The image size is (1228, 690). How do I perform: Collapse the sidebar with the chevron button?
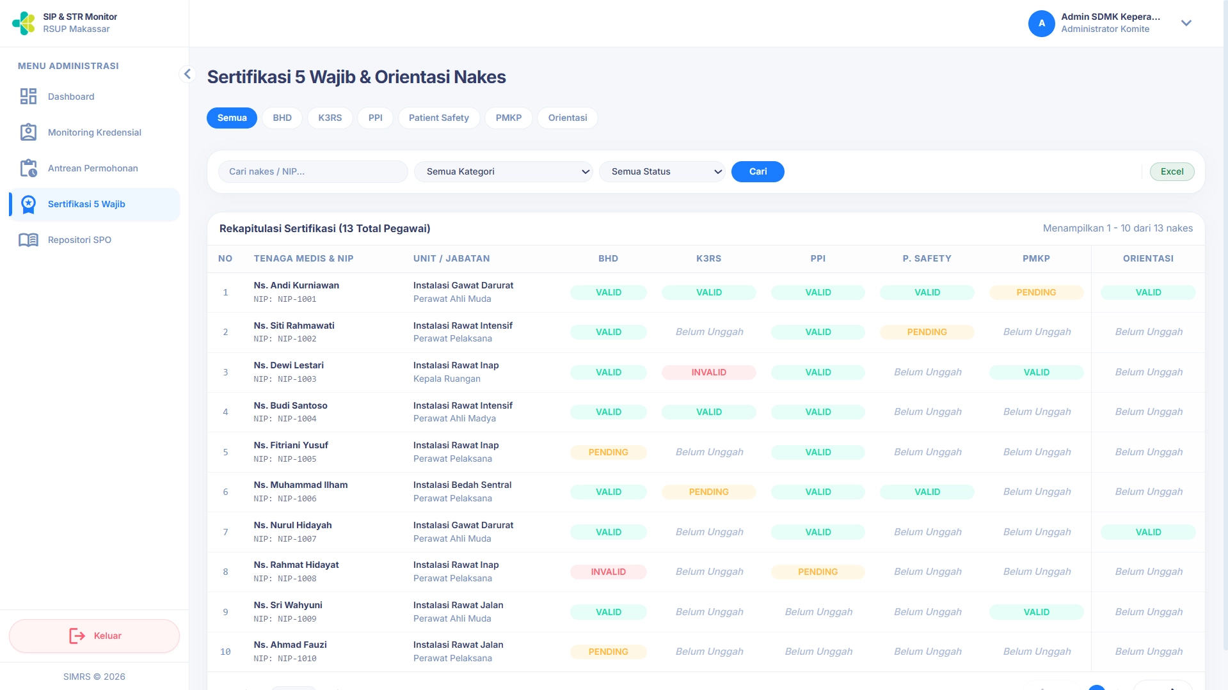click(x=187, y=74)
